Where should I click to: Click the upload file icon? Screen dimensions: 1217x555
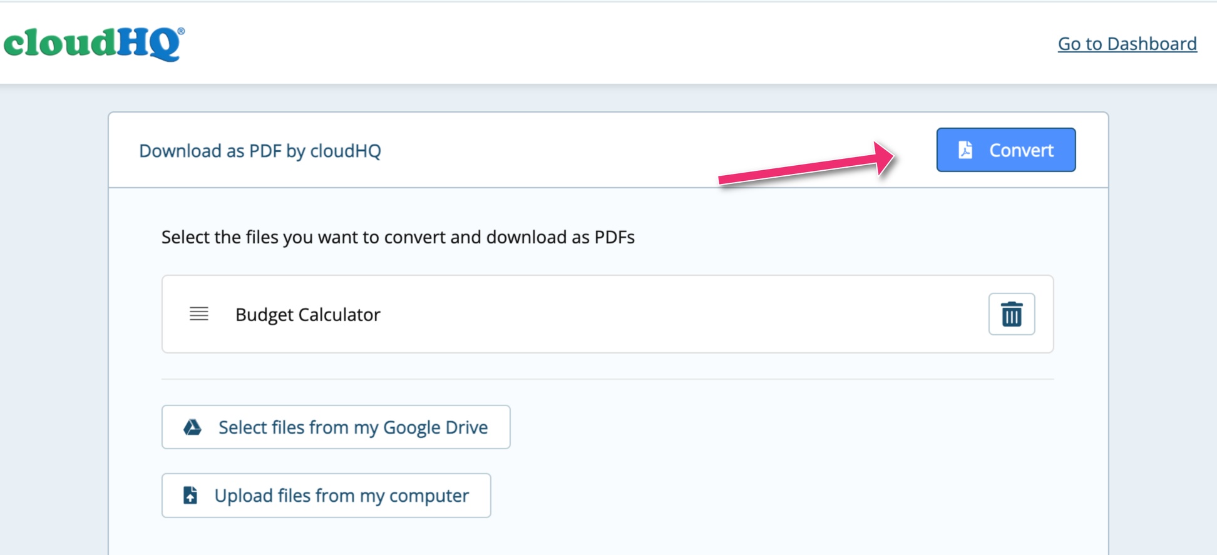click(190, 496)
